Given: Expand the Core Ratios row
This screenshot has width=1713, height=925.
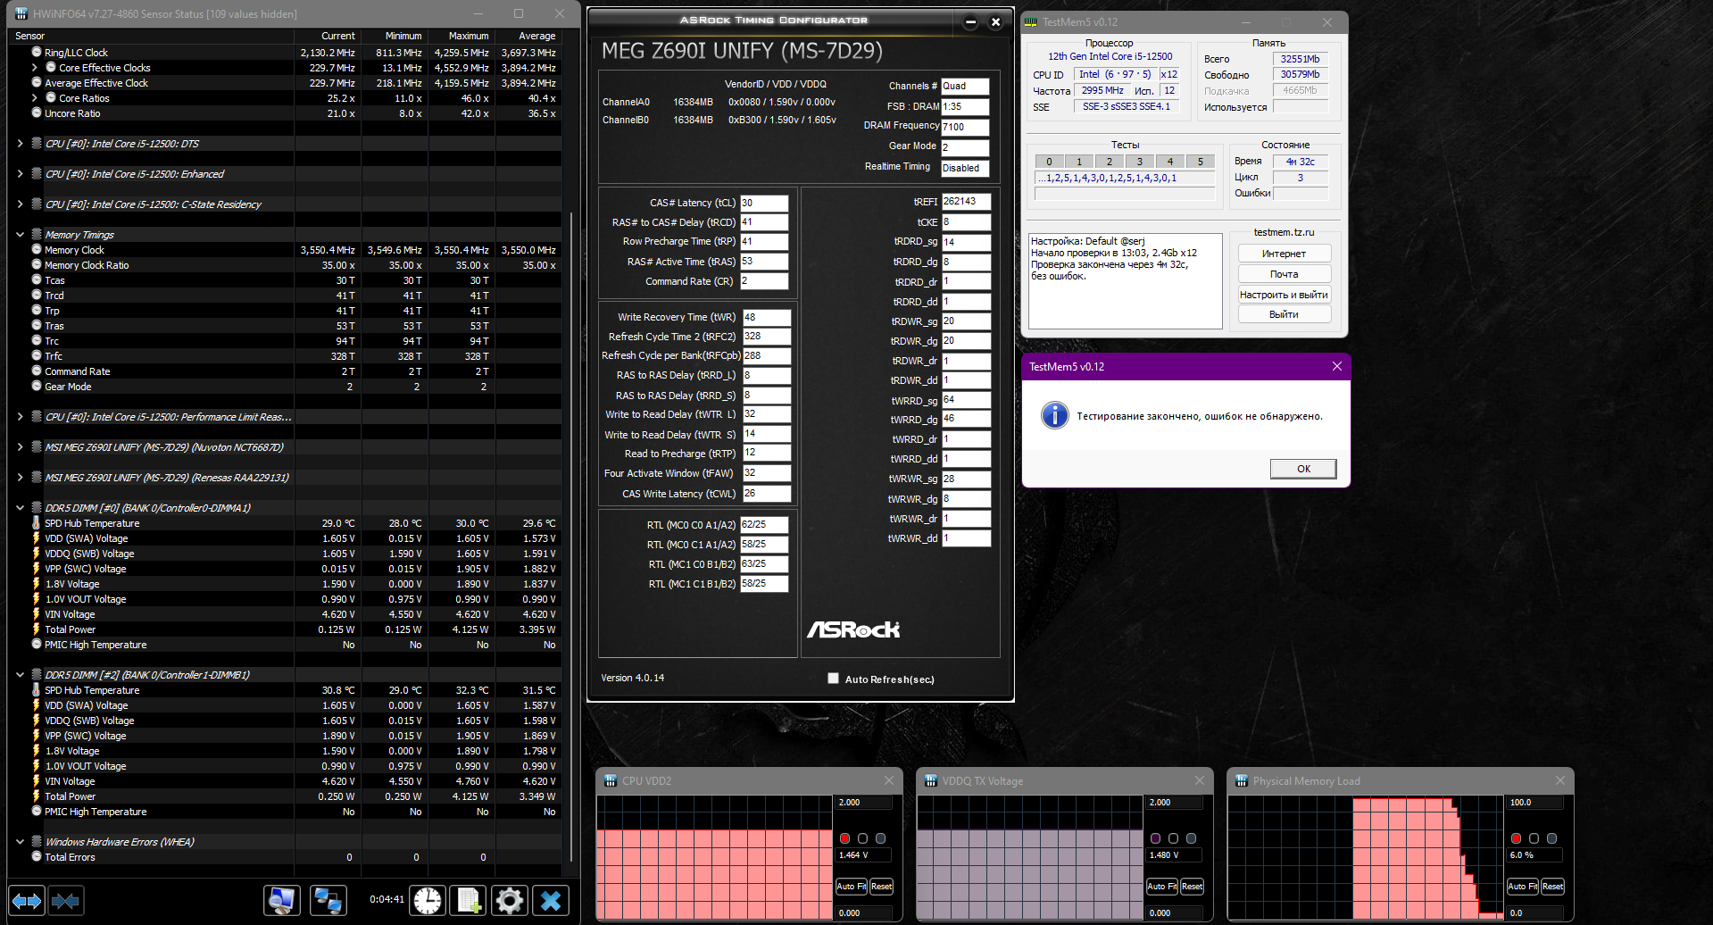Looking at the screenshot, I should (35, 97).
